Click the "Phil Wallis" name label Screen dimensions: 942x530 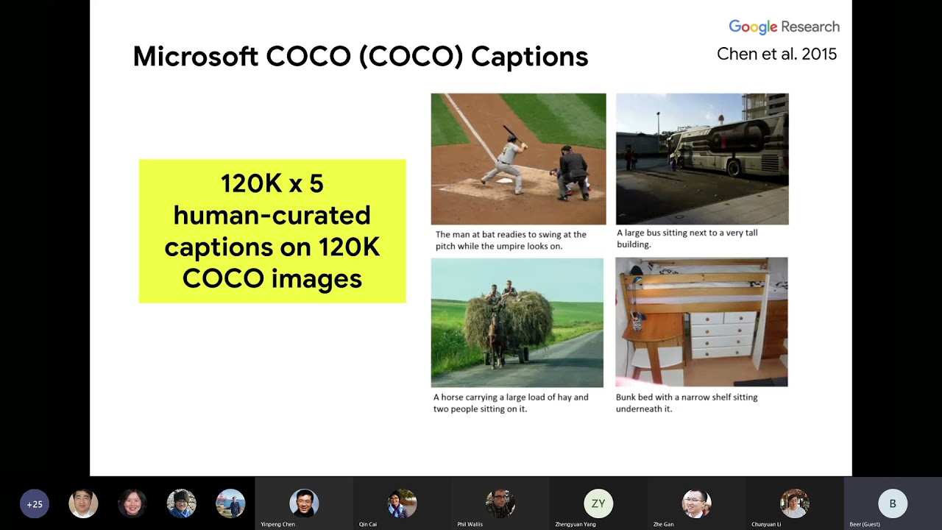(x=470, y=524)
